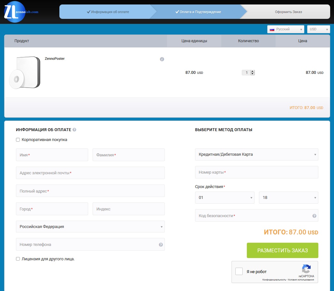This screenshot has width=334, height=291.
Task: Decrease quantity with down stepper arrow
Action: tap(253, 74)
